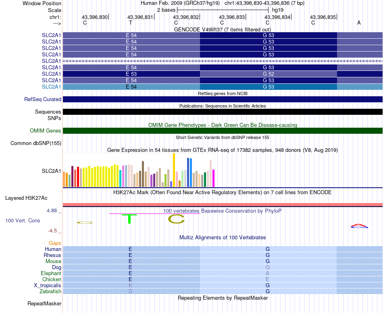Open the H3K27Ac Mark ENCODE track title

[x=223, y=193]
